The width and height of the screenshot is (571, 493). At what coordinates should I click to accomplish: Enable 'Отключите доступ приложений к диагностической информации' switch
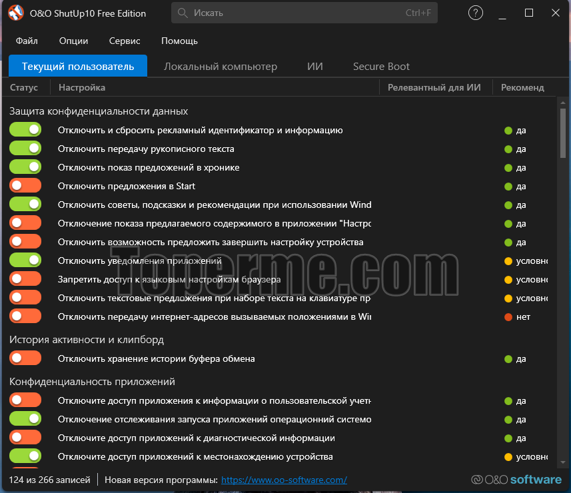pos(25,437)
